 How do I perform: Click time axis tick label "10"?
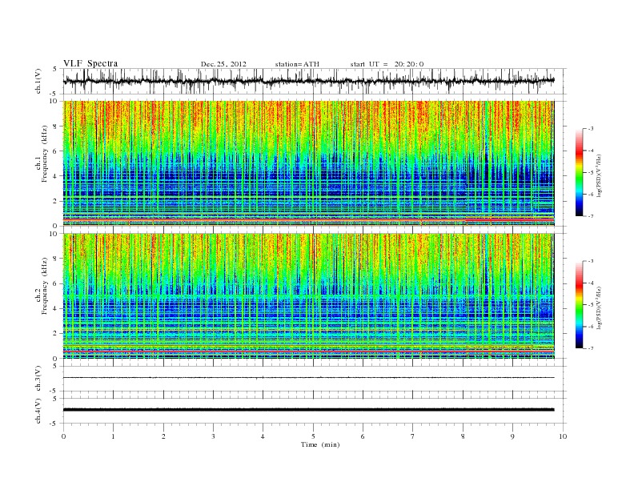(x=563, y=436)
